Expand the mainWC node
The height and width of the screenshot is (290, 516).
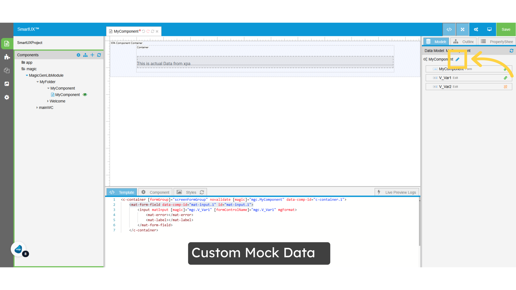[37, 107]
